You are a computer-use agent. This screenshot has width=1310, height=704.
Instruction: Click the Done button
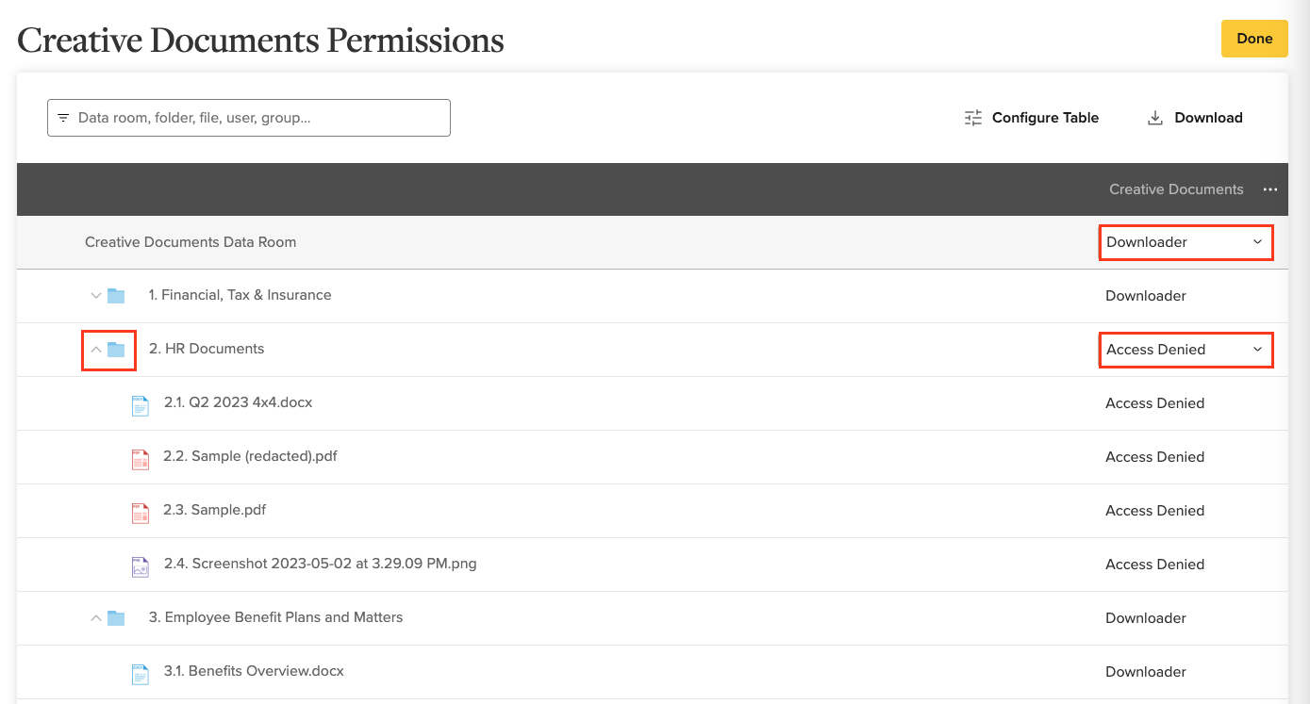1254,39
